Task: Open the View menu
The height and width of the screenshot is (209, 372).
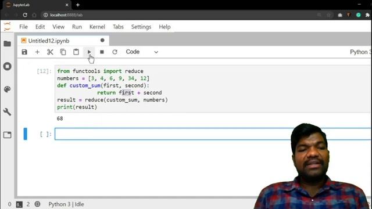Action: [x=58, y=27]
